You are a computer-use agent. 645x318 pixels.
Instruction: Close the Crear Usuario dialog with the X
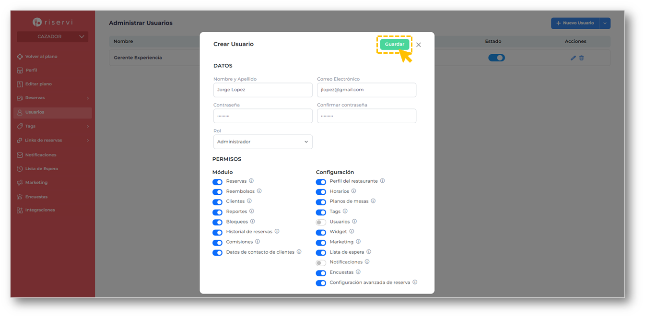(x=419, y=45)
